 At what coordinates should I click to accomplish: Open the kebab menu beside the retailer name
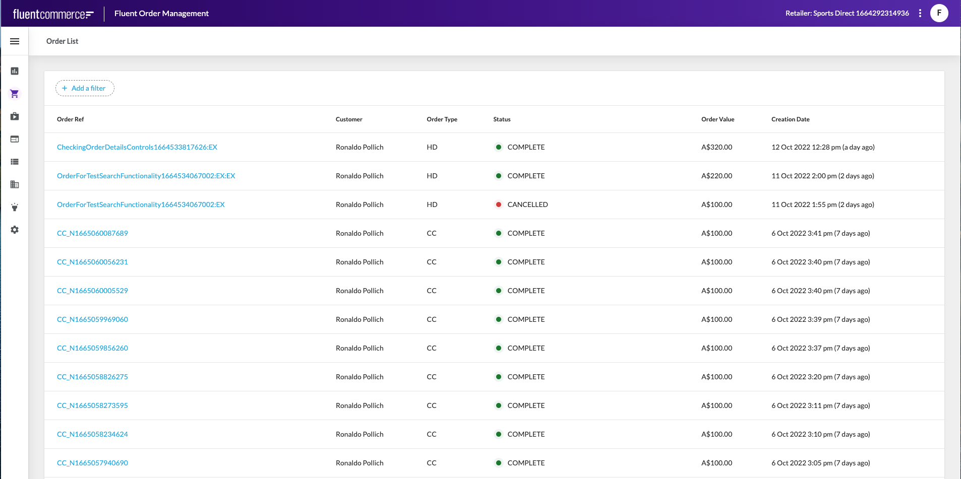[x=921, y=13]
